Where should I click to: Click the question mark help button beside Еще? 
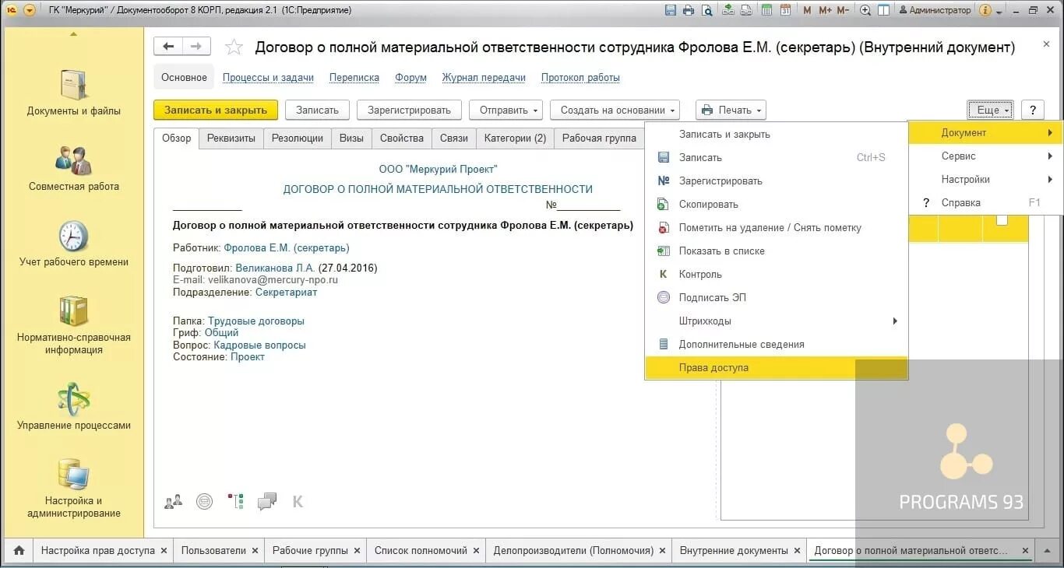(1033, 110)
